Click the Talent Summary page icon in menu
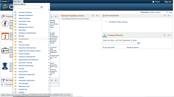174x97 pixels. [15, 18]
